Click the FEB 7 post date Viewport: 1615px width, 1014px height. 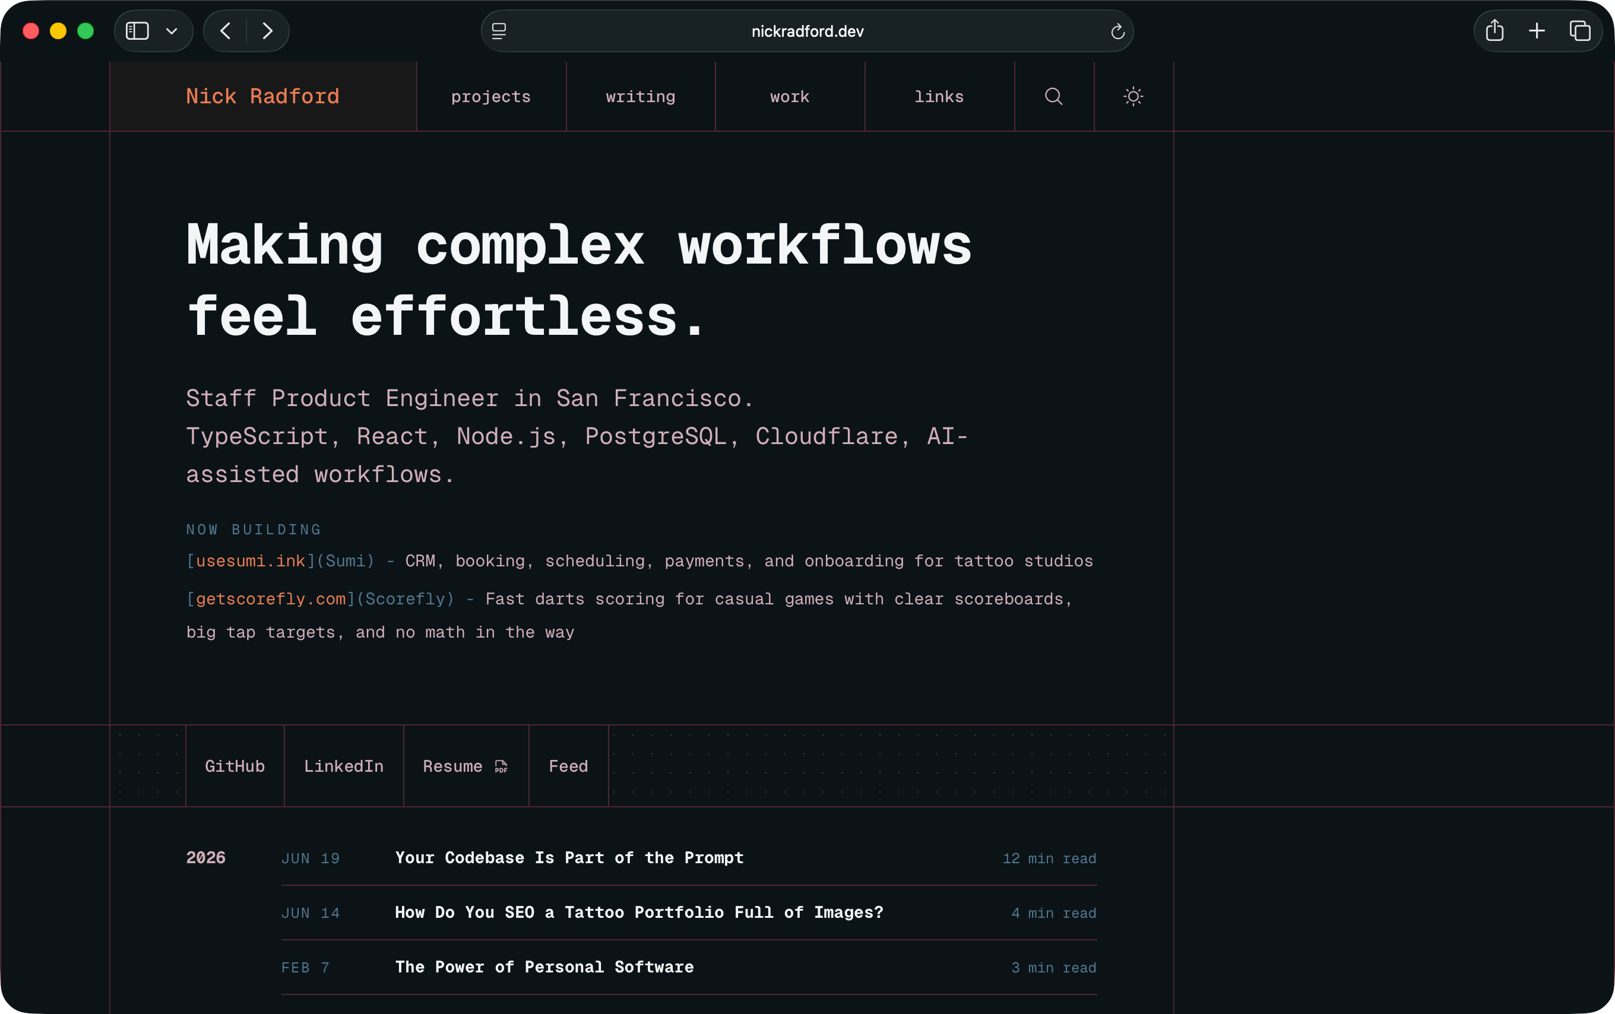(x=305, y=968)
